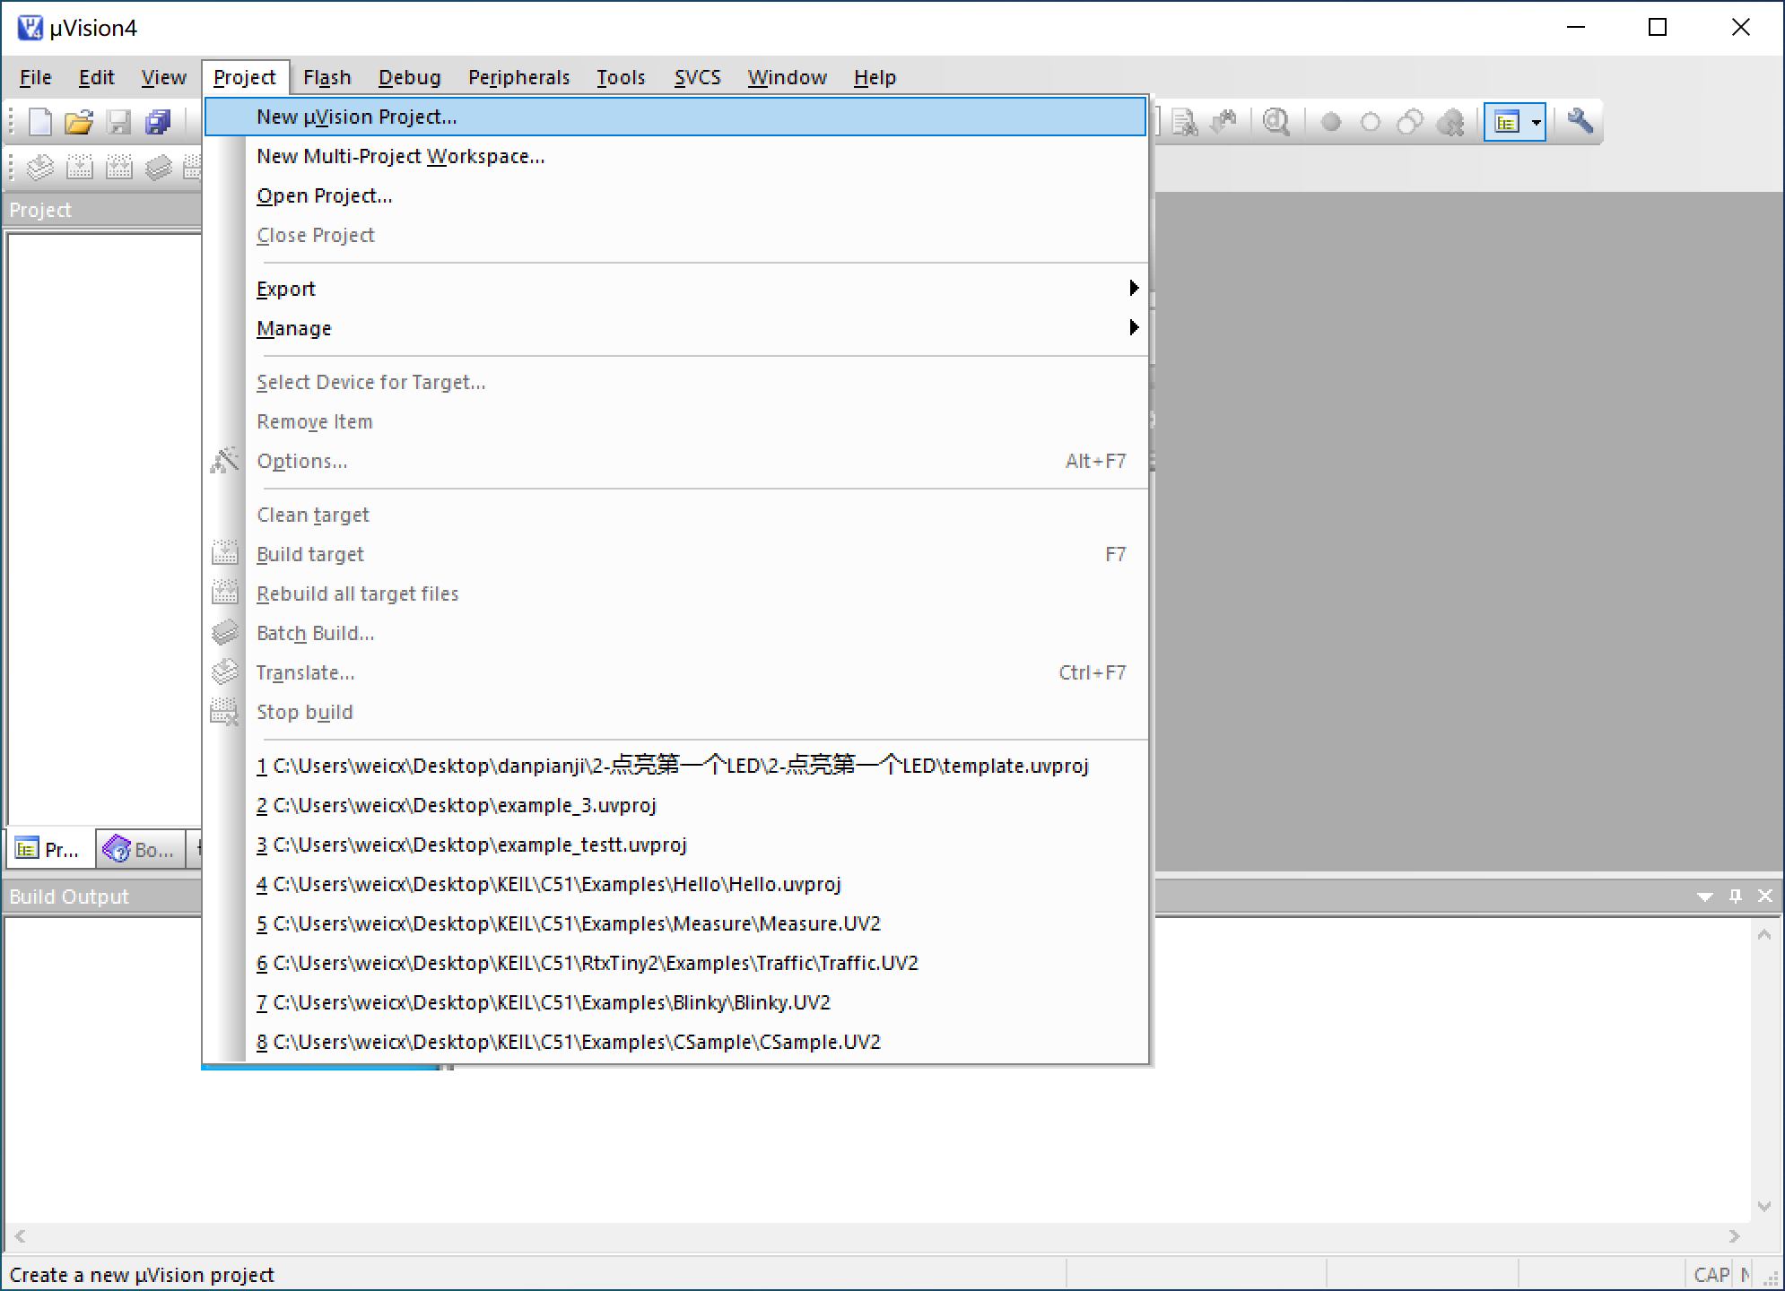Open recent project example_testt.uvproj
The height and width of the screenshot is (1291, 1785).
click(676, 845)
